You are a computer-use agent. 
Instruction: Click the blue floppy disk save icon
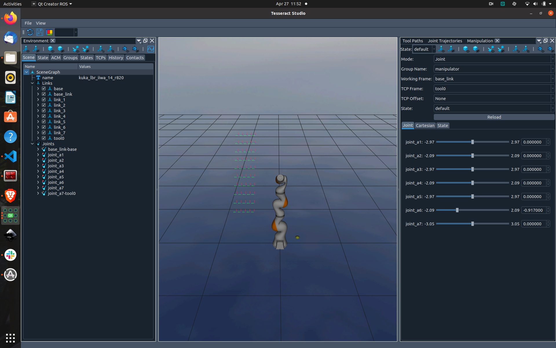(x=40, y=32)
